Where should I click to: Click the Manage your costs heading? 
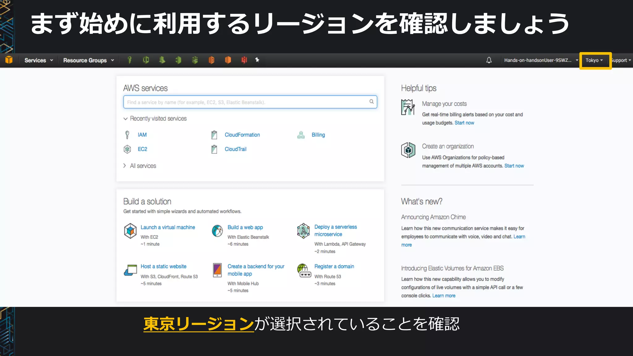click(x=444, y=104)
